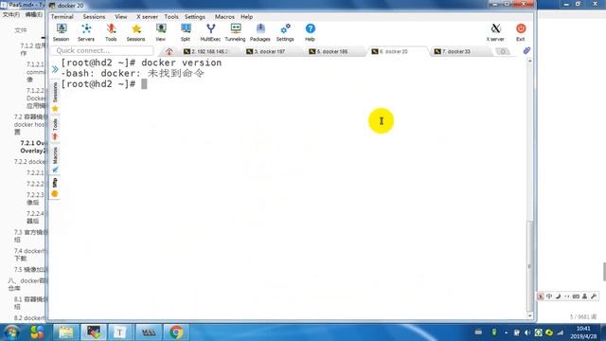Open the MobaXterm taskbar button

point(94,332)
